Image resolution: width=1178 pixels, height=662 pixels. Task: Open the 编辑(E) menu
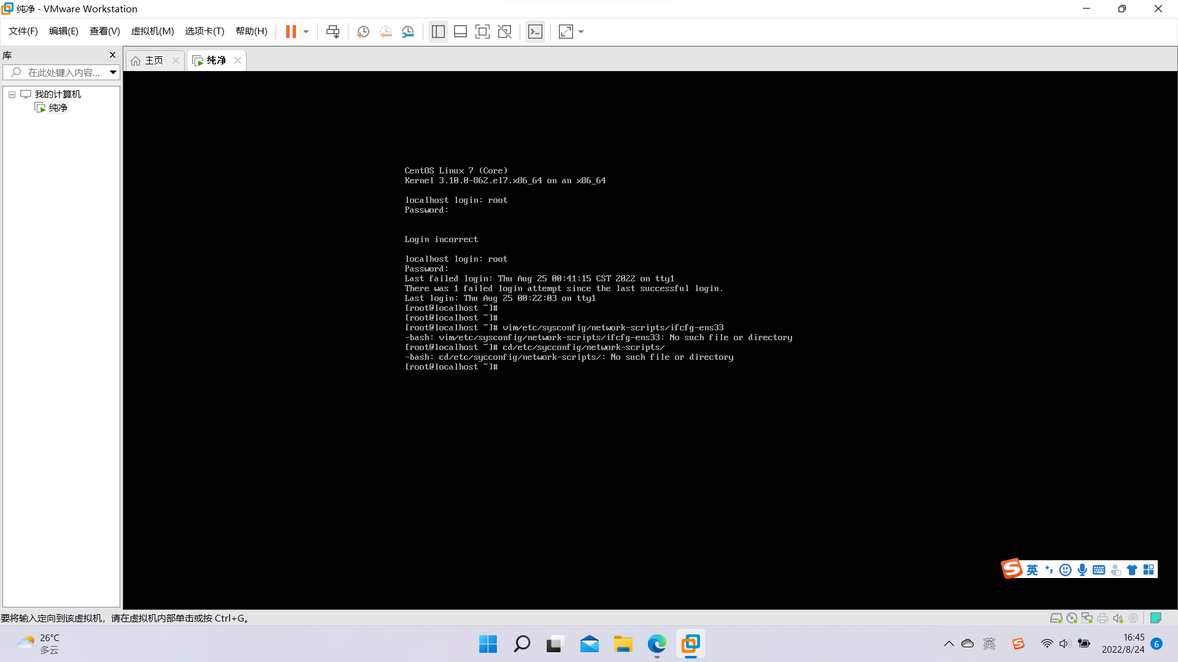(x=63, y=31)
